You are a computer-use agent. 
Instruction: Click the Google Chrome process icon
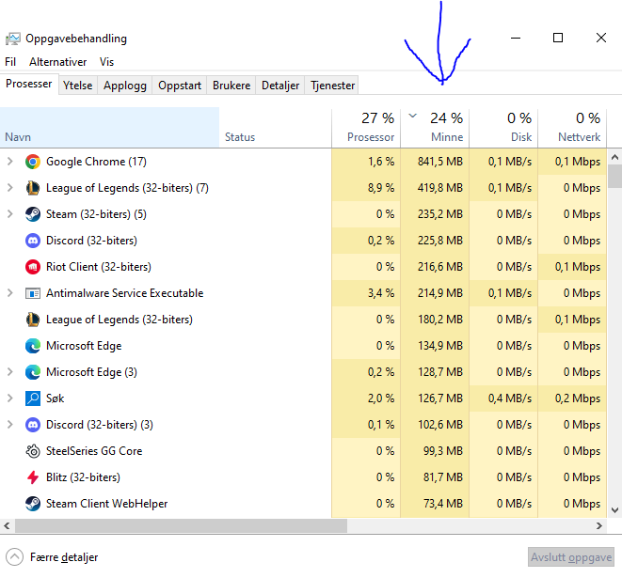[33, 162]
